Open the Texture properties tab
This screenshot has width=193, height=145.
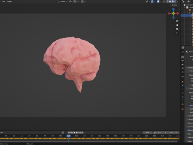[x=183, y=109]
